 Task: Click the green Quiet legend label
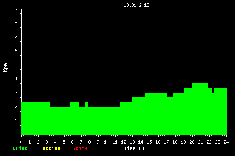click(x=20, y=148)
